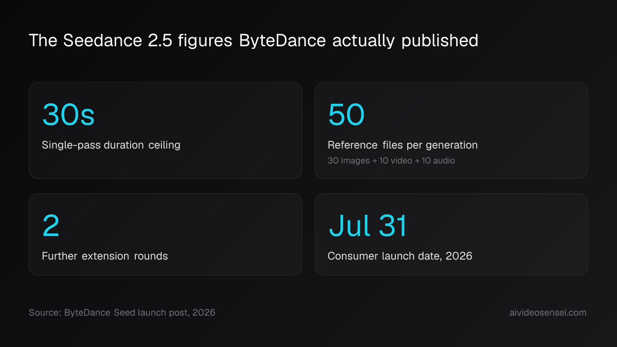This screenshot has width=617, height=347.
Task: Click the "30 images + 10 video + 10 audio" subtext
Action: (x=391, y=160)
